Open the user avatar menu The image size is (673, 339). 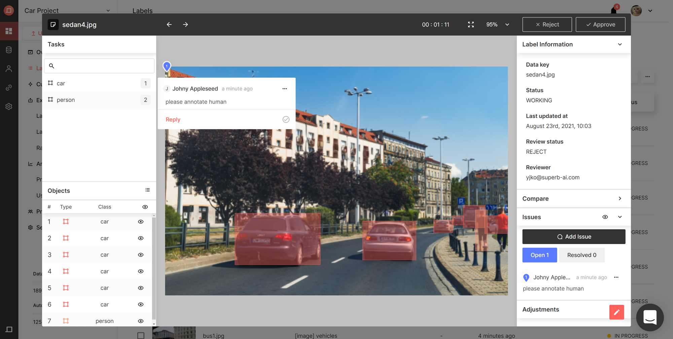(636, 10)
